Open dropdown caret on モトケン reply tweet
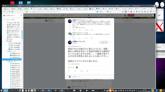Image resolution: width=165 pixels, height=92 pixels. point(110,33)
